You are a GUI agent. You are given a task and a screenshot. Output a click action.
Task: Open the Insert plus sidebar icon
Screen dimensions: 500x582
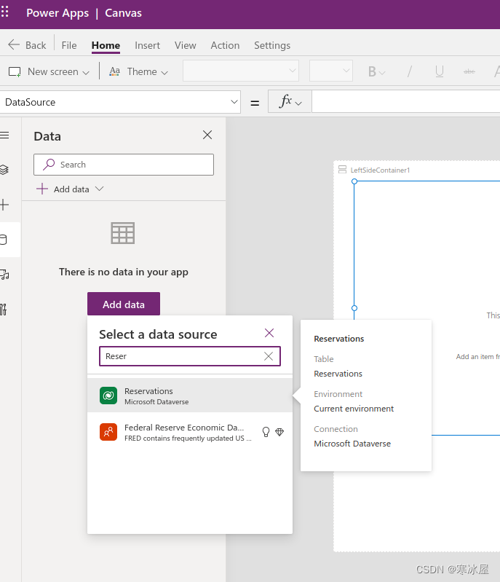[x=4, y=205]
